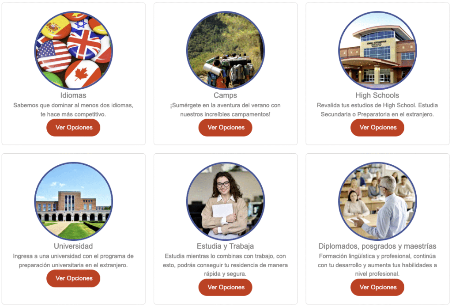Click Diplomados, posgrados y maestrías heading
Screen dimensions: 452x307
[377, 246]
